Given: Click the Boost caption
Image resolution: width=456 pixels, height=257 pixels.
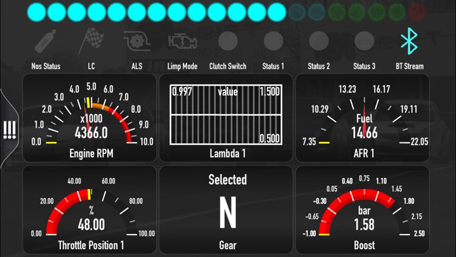Looking at the screenshot, I should (x=364, y=245).
